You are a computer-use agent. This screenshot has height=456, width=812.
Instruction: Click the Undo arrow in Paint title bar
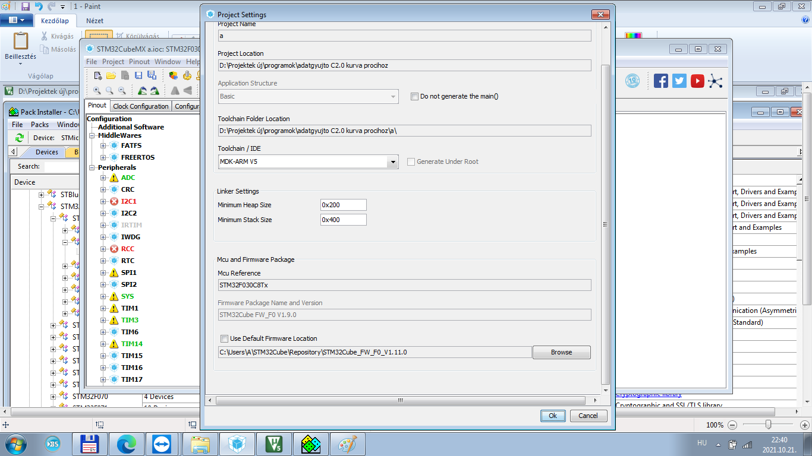[x=39, y=7]
